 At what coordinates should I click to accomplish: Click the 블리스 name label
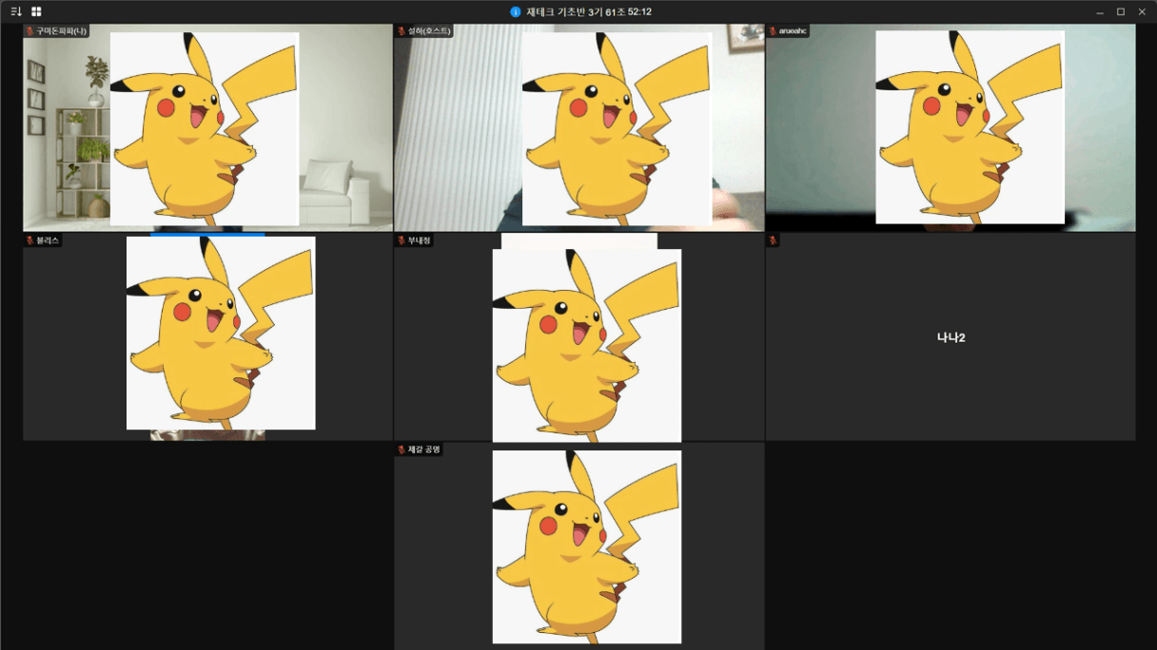(48, 240)
